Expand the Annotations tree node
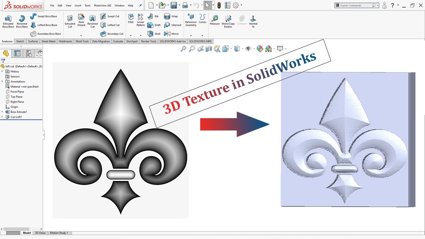425x239 pixels. (2, 81)
